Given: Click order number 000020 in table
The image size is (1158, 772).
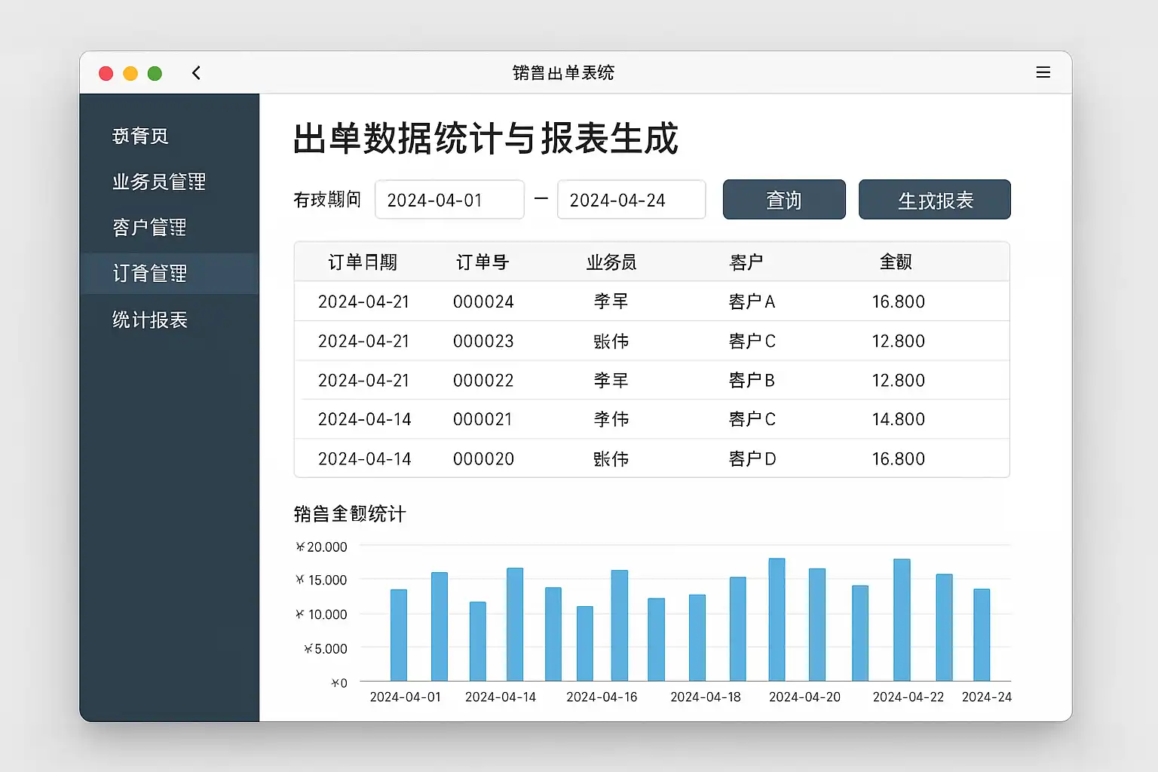Looking at the screenshot, I should pos(483,459).
